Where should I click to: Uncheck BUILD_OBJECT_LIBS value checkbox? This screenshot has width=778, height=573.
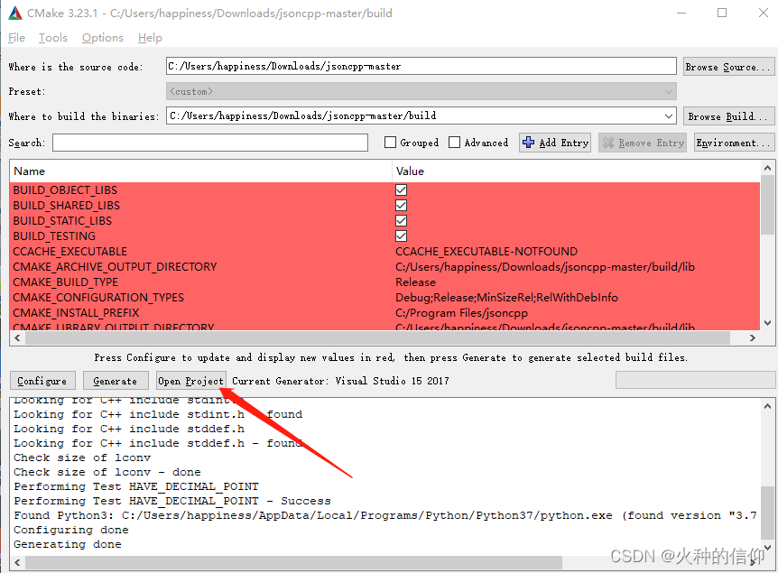[x=402, y=190]
